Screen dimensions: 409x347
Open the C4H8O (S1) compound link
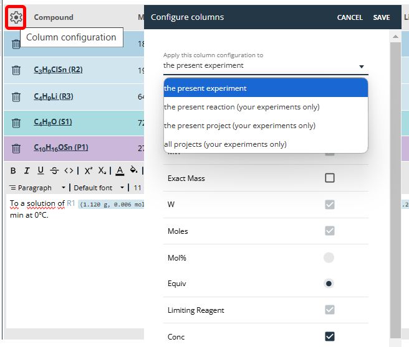click(x=53, y=123)
